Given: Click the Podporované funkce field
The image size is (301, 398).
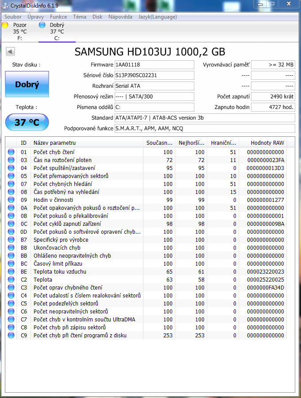Looking at the screenshot, I should [205, 128].
